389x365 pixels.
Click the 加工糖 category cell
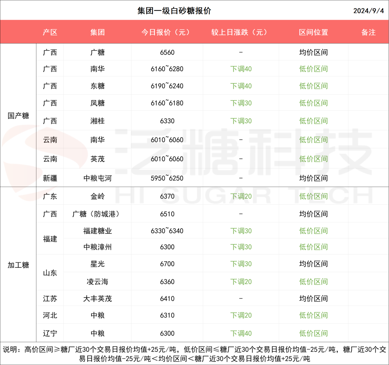[x=18, y=265]
